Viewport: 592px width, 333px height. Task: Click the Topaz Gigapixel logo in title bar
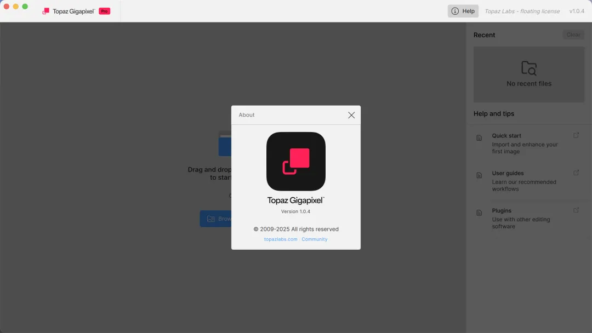46,11
